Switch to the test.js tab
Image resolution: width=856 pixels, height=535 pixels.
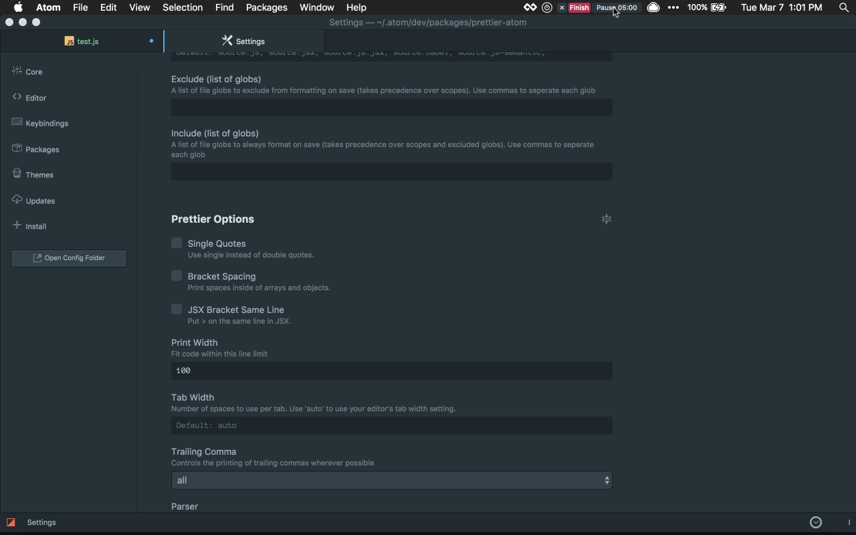[82, 41]
